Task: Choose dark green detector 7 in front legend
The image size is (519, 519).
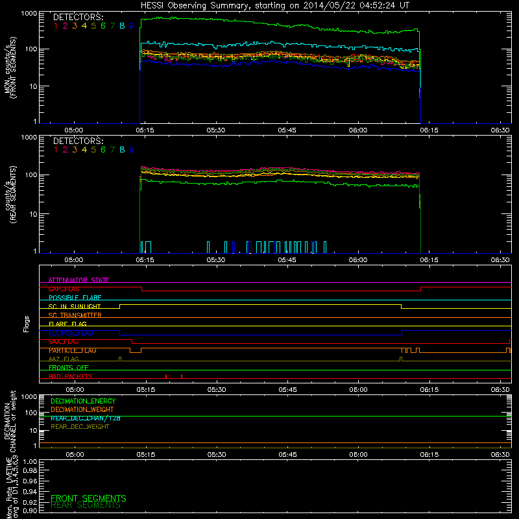Action: click(112, 26)
